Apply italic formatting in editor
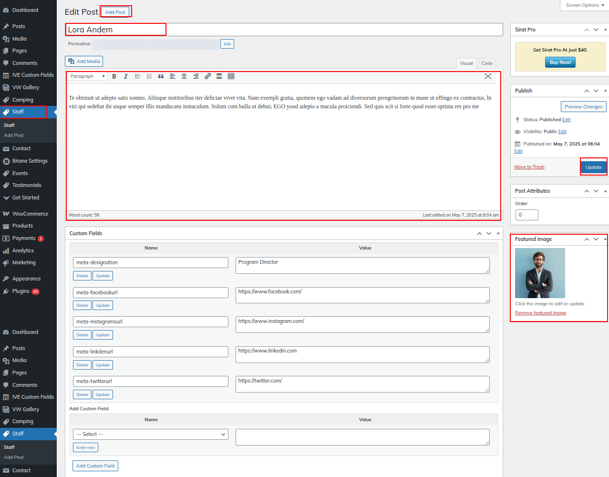609x477 pixels. tap(126, 76)
